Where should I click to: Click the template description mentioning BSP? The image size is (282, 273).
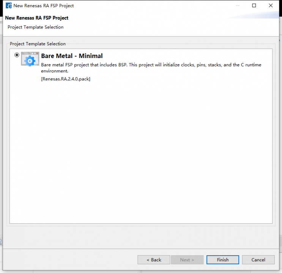(151, 68)
